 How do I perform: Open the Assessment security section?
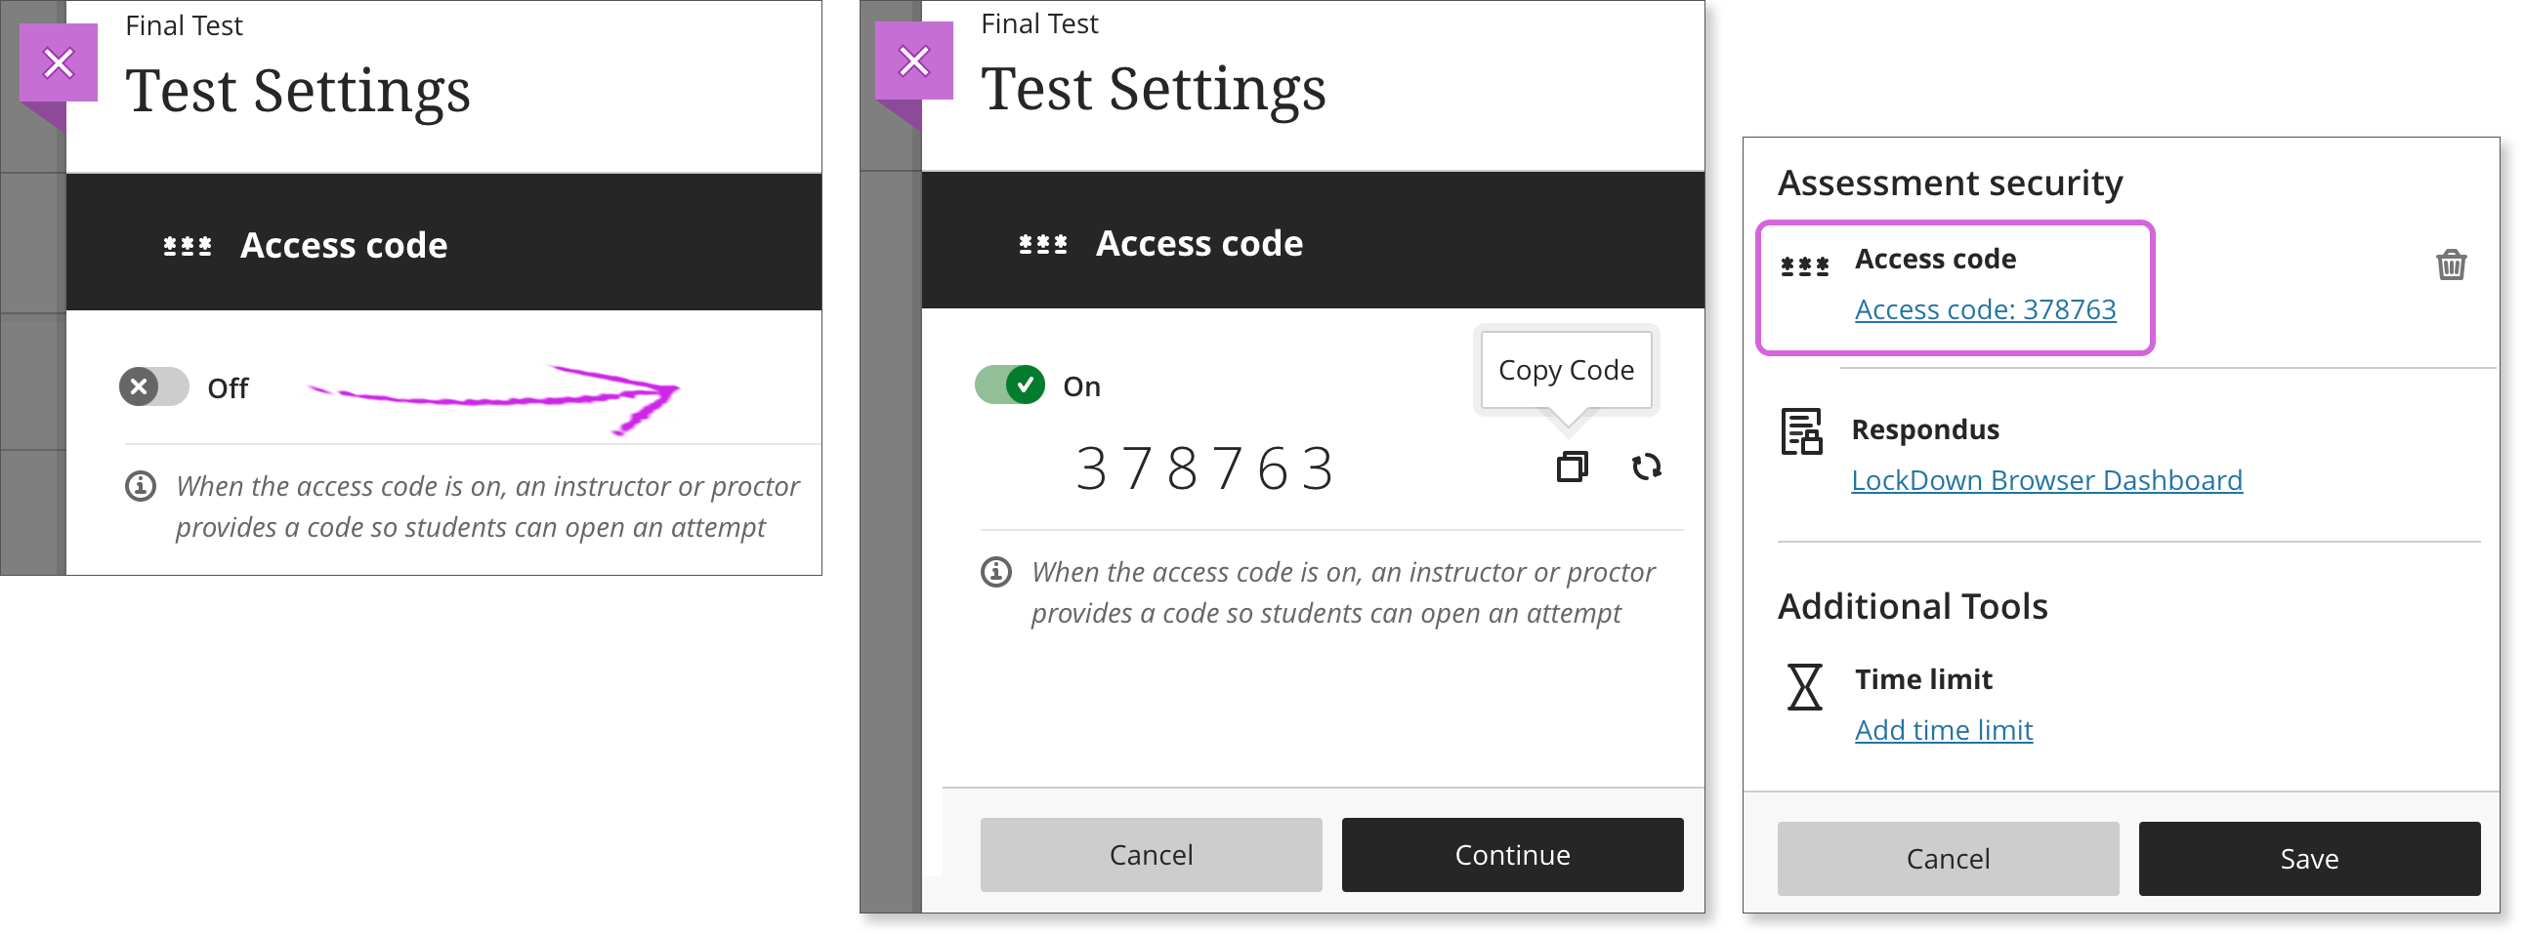pos(1951,183)
